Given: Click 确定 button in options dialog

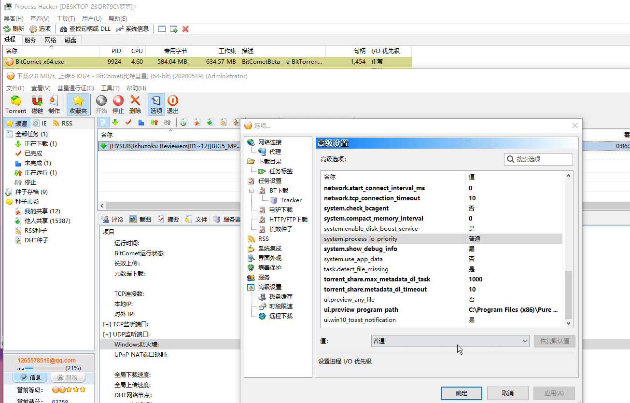Looking at the screenshot, I should click(462, 393).
